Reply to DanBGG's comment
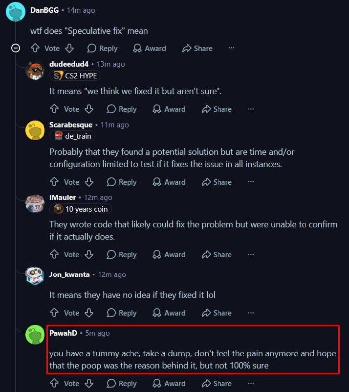The height and width of the screenshot is (392, 349). pyautogui.click(x=102, y=48)
